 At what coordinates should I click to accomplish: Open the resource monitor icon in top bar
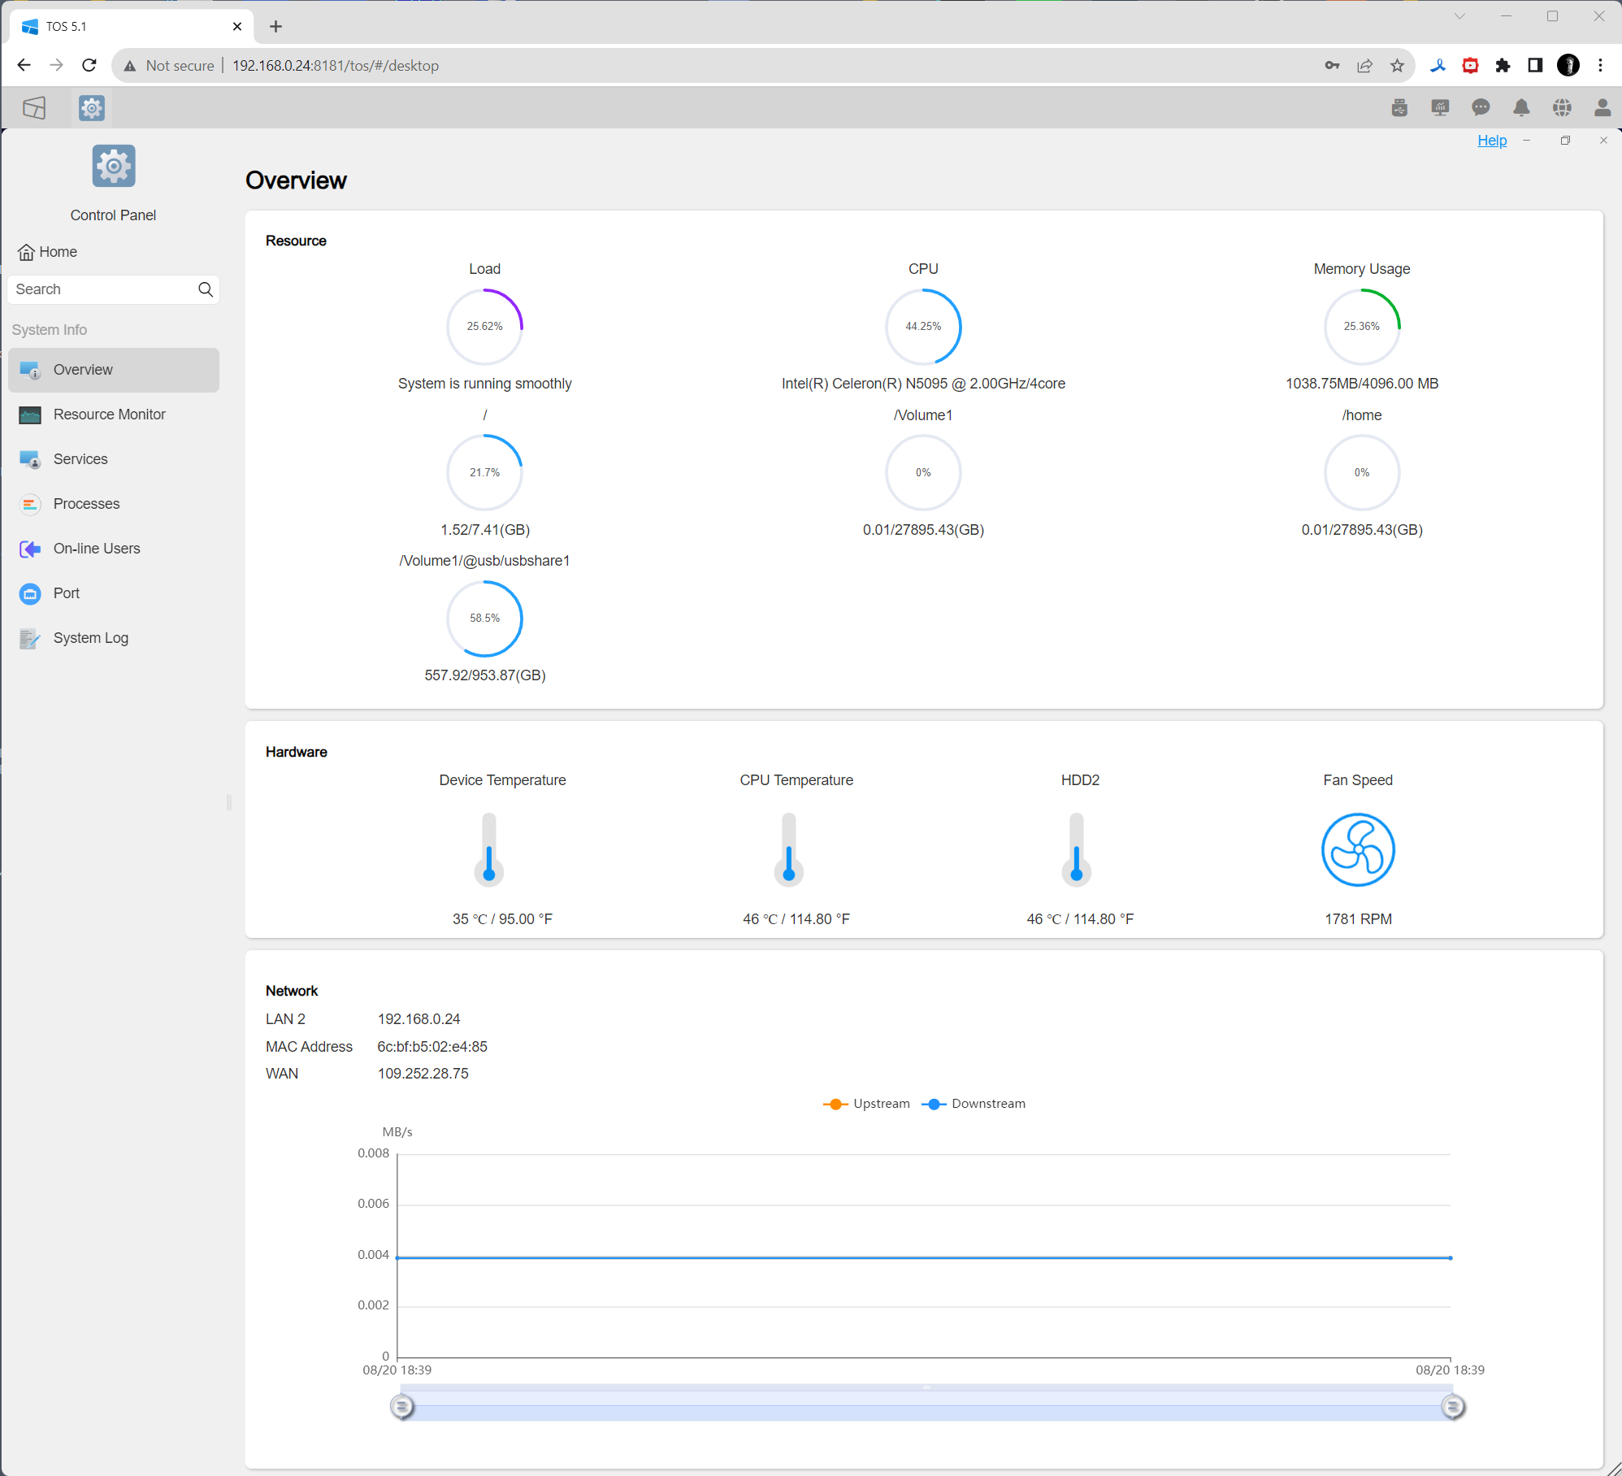1440,108
